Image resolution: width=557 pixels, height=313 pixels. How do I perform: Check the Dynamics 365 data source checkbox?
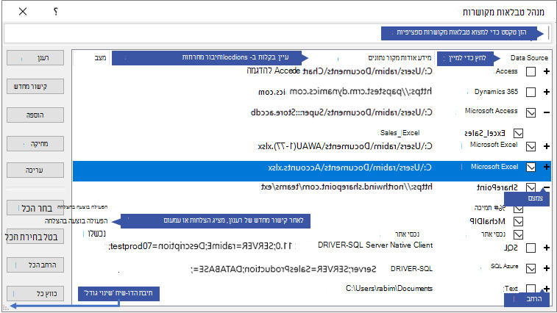point(531,93)
